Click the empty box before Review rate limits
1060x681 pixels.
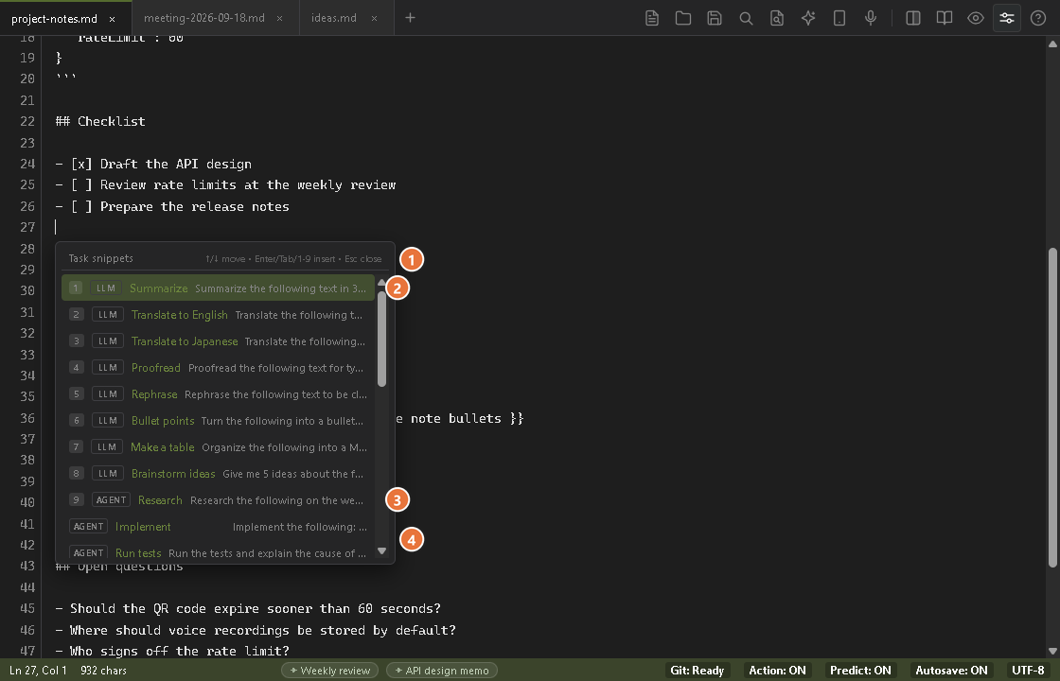tap(81, 184)
